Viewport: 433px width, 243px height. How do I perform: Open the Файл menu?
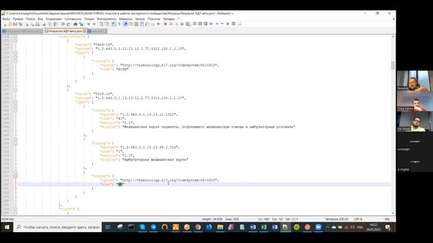(6, 19)
